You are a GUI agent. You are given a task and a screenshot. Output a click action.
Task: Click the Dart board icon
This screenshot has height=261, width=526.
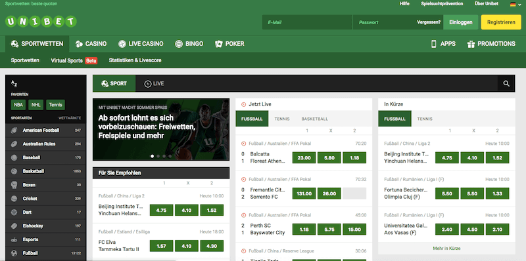tap(14, 212)
